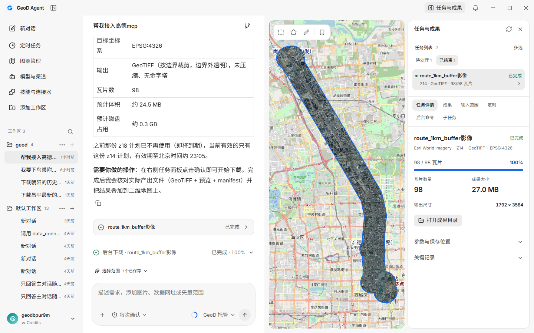Add new chat in 默认工作区
This screenshot has height=333, width=534.
coord(72,208)
